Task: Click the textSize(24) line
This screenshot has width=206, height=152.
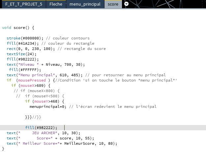Action: (x=21, y=54)
